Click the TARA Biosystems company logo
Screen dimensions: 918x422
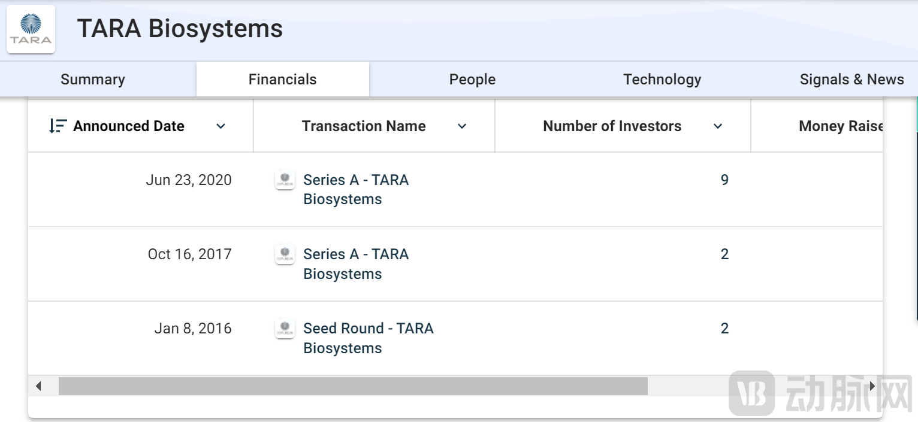point(31,29)
